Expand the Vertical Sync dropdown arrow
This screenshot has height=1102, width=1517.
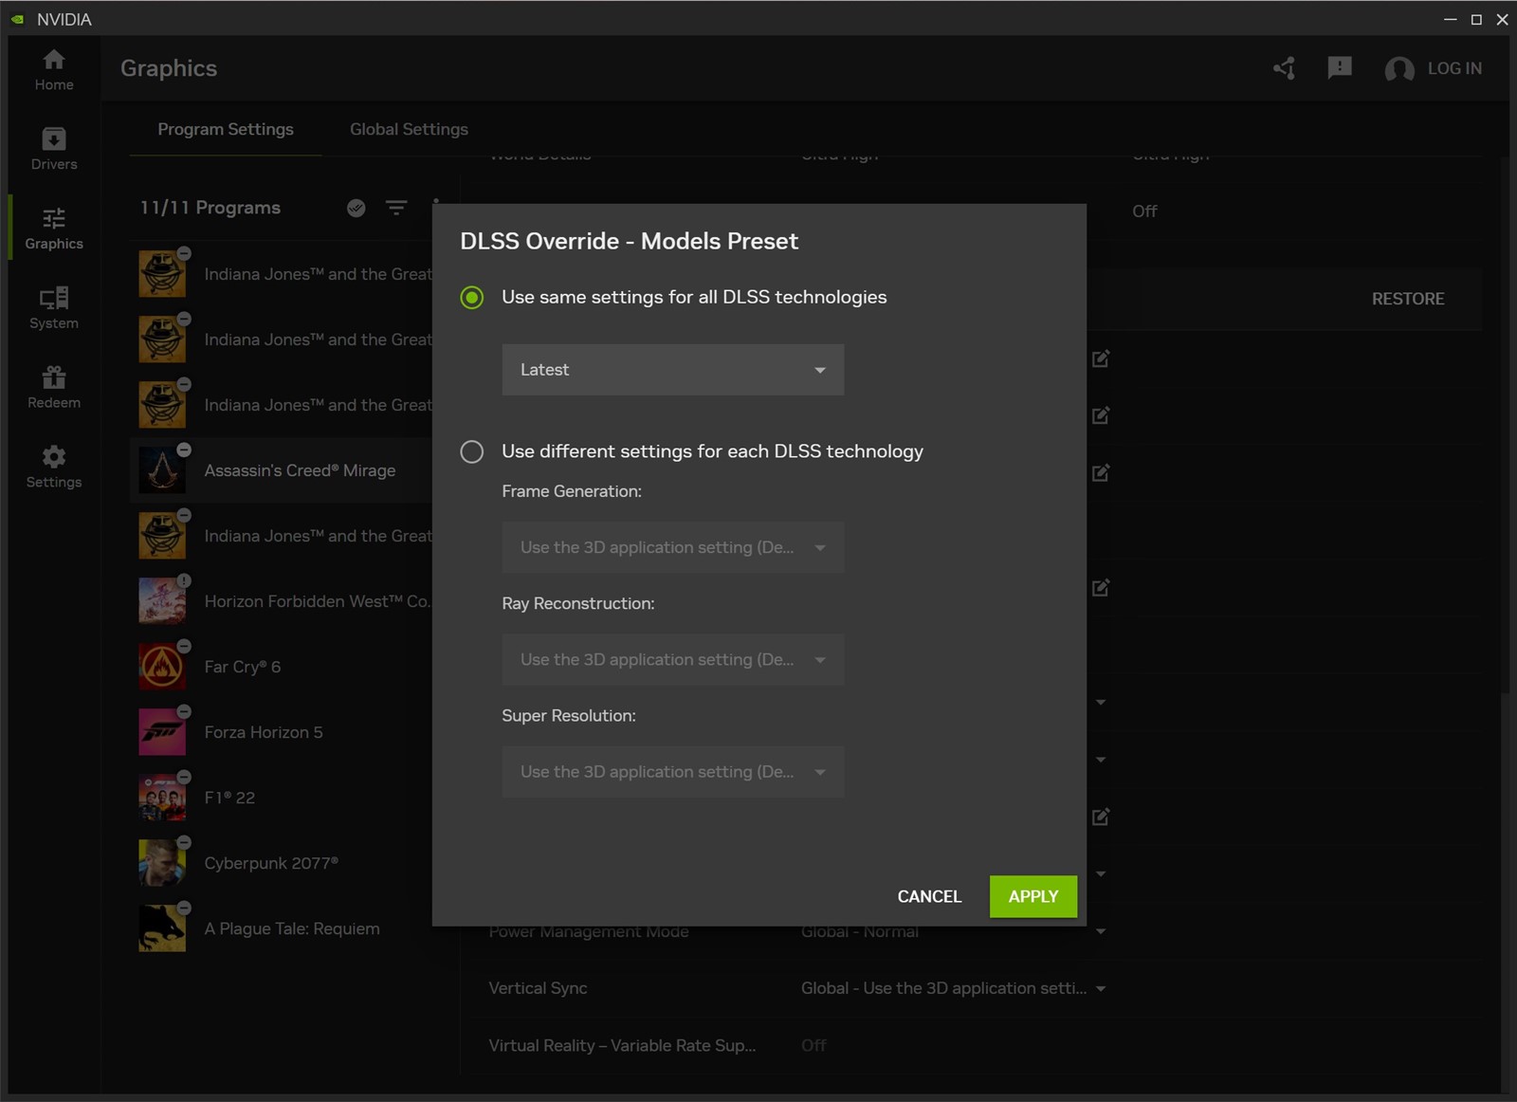[1101, 988]
